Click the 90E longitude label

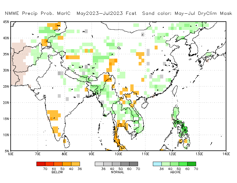pos(92,154)
